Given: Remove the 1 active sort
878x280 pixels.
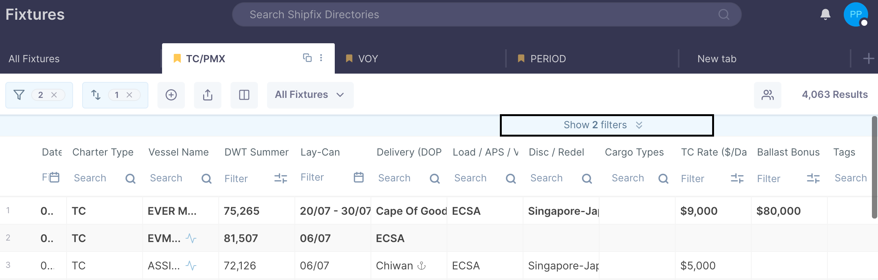Looking at the screenshot, I should coord(129,95).
